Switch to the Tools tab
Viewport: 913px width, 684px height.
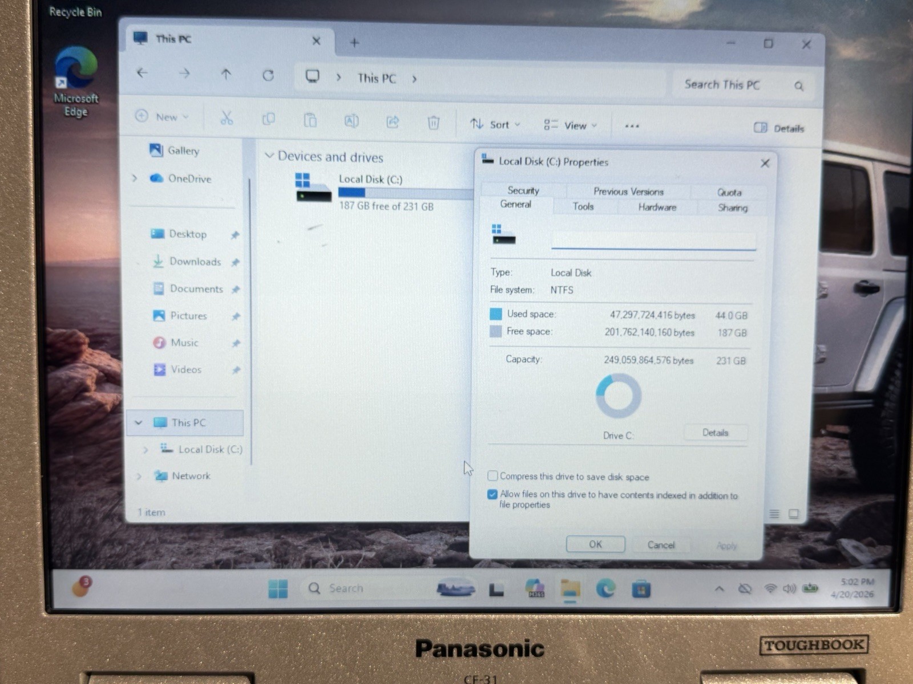tap(583, 206)
